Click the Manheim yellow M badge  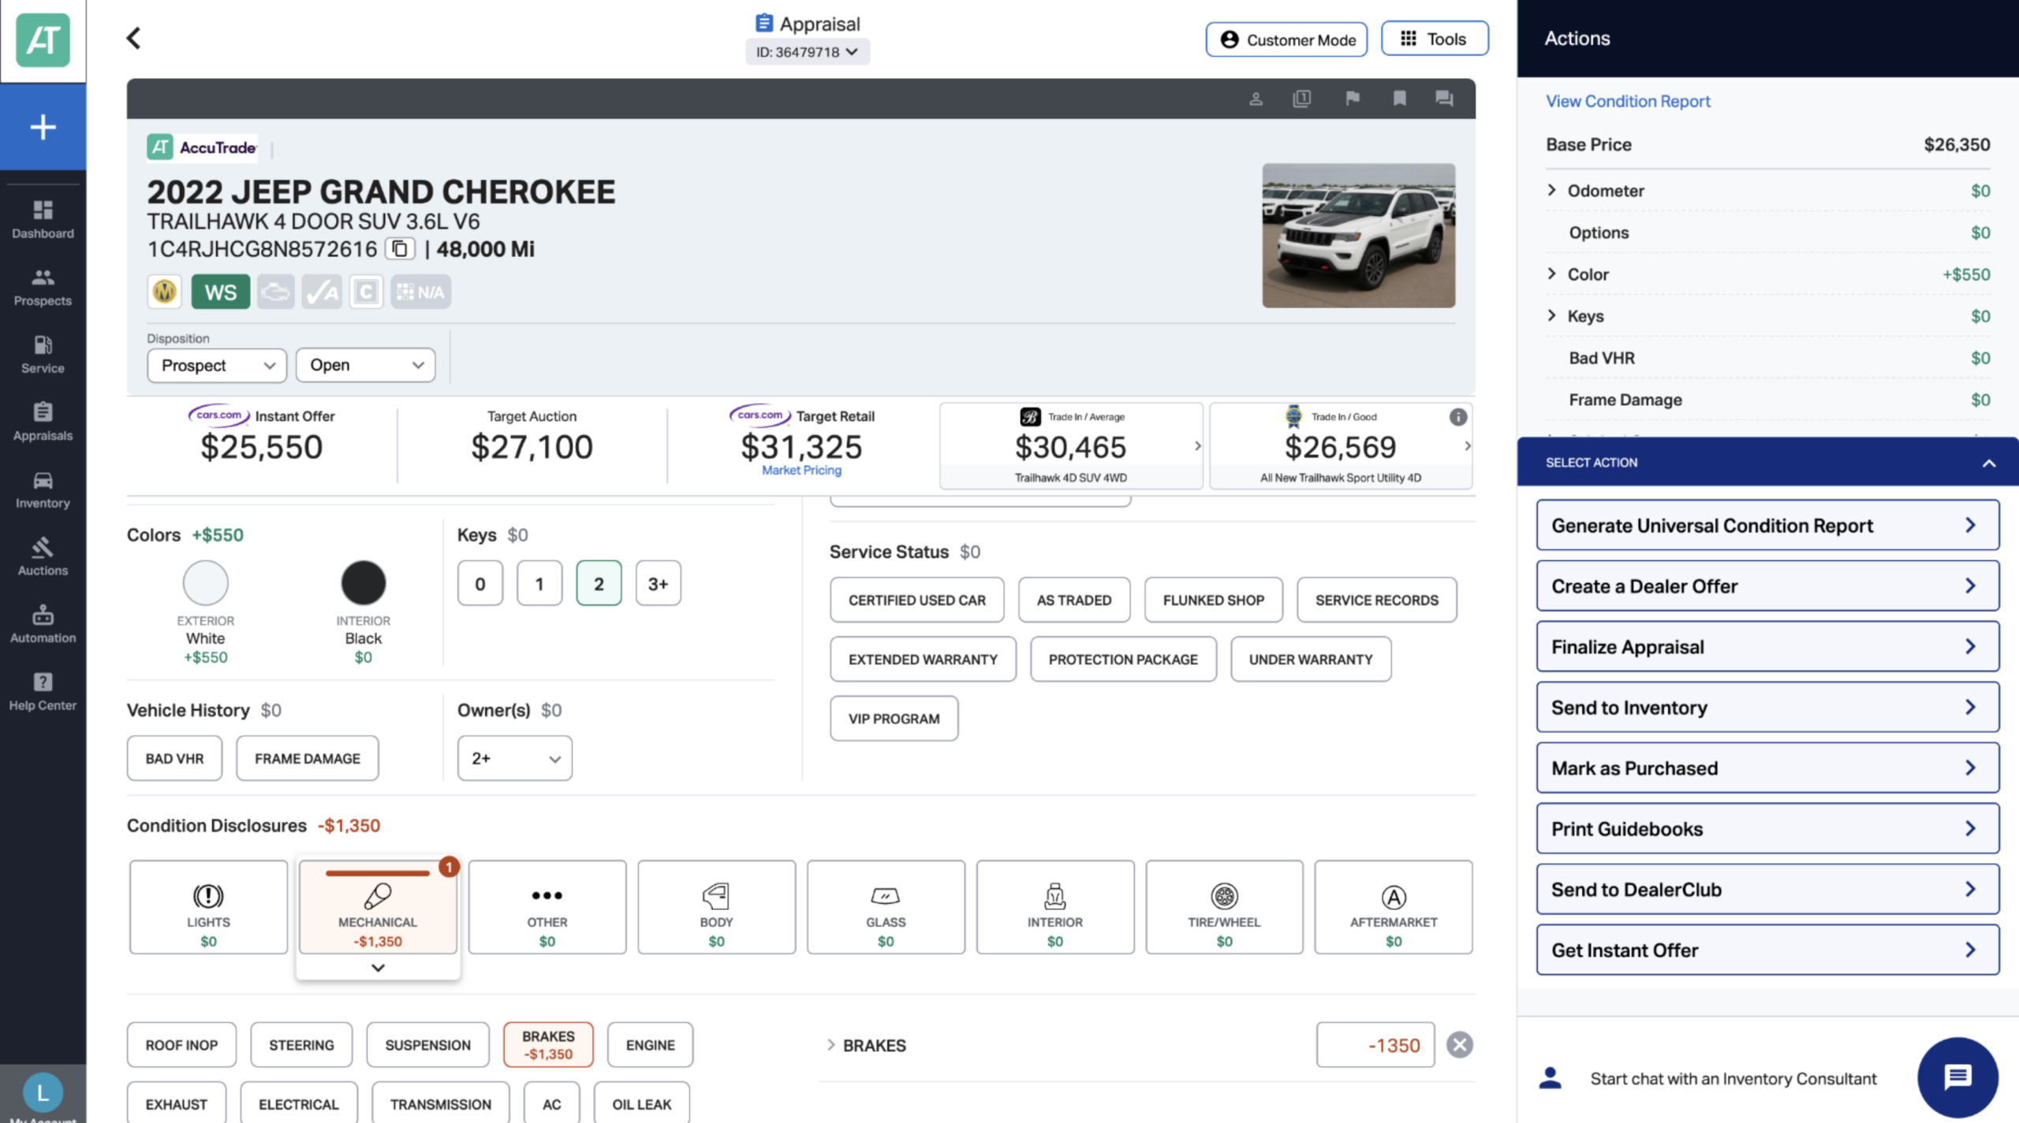point(164,292)
